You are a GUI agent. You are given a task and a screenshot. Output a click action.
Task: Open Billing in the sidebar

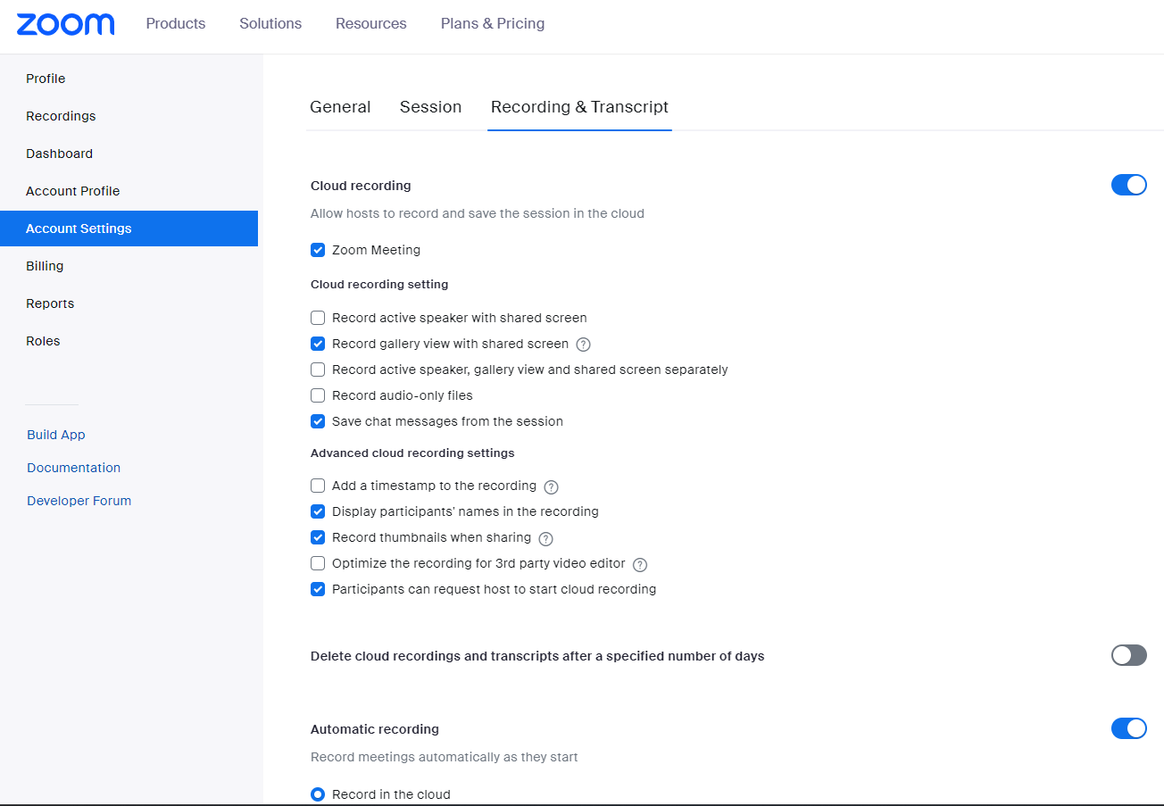tap(45, 266)
